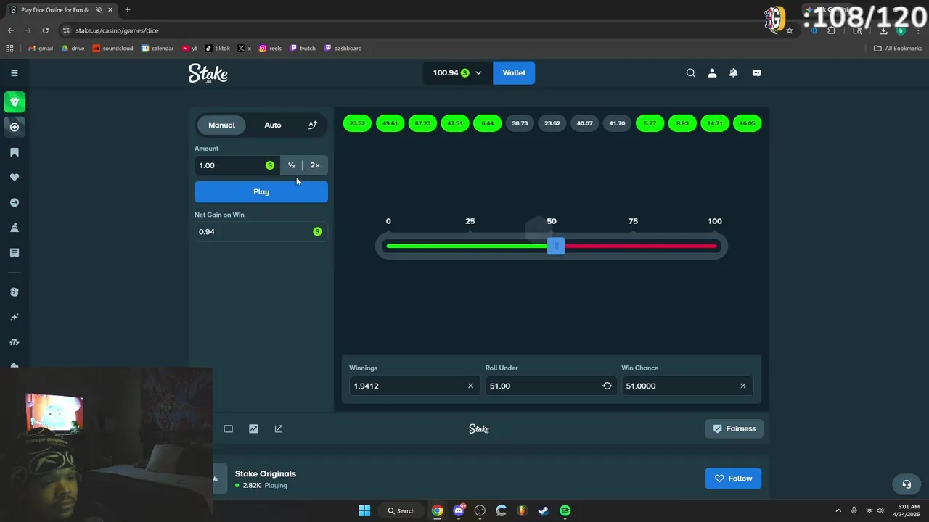Swap Roll Under to Roll Over
Screen dimensions: 929x522
(x=607, y=386)
